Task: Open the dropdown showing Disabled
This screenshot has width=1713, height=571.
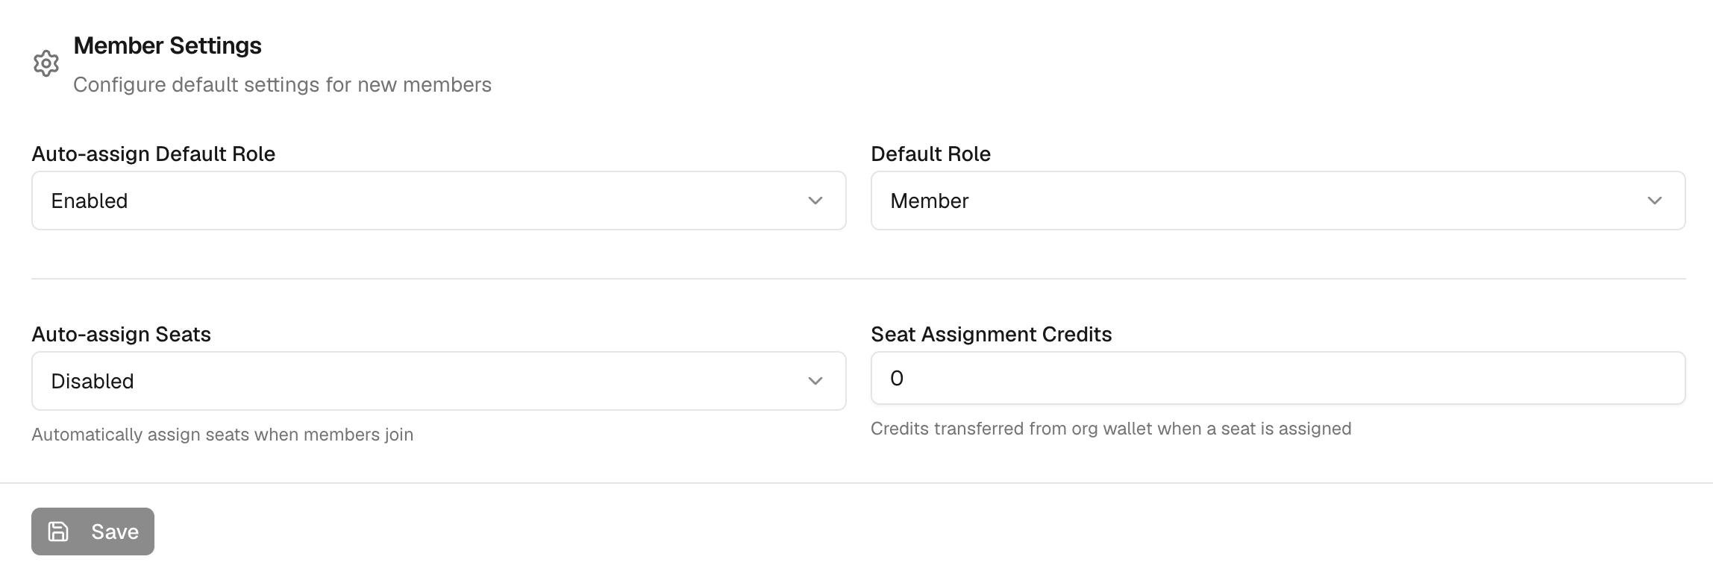Action: click(x=438, y=381)
